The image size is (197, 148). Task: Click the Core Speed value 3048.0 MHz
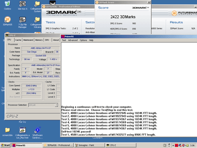click(31, 86)
